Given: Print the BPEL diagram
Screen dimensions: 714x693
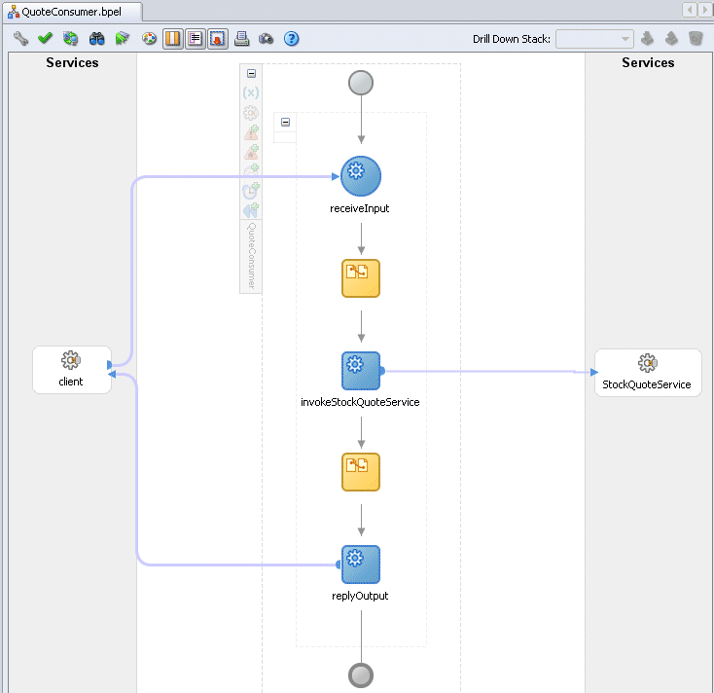Looking at the screenshot, I should click(242, 39).
